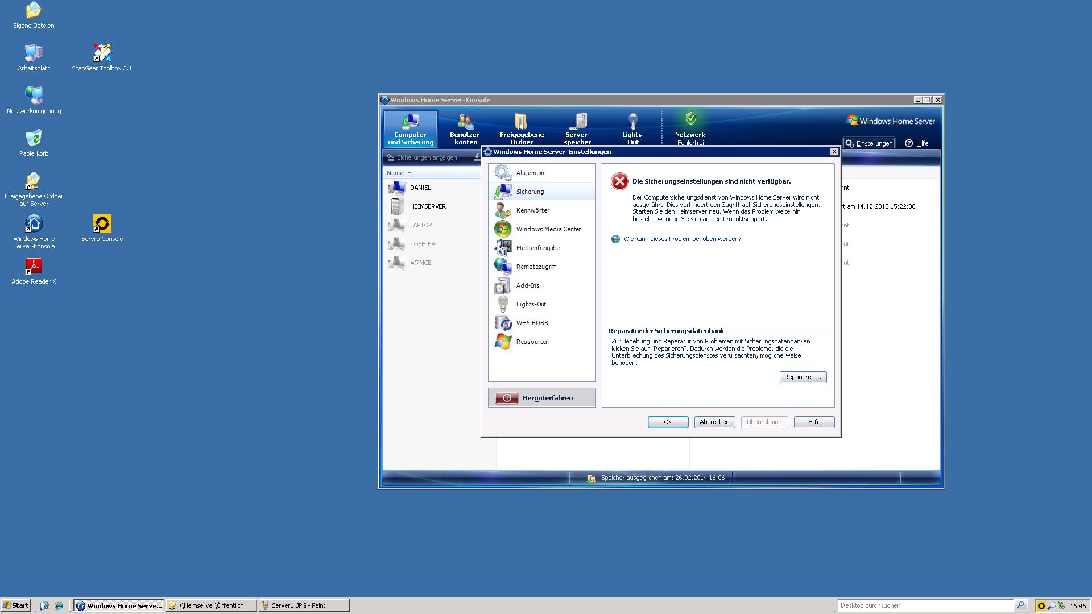Select Netzwerkumgebung desktop icon
The width and height of the screenshot is (1092, 614).
(x=34, y=101)
